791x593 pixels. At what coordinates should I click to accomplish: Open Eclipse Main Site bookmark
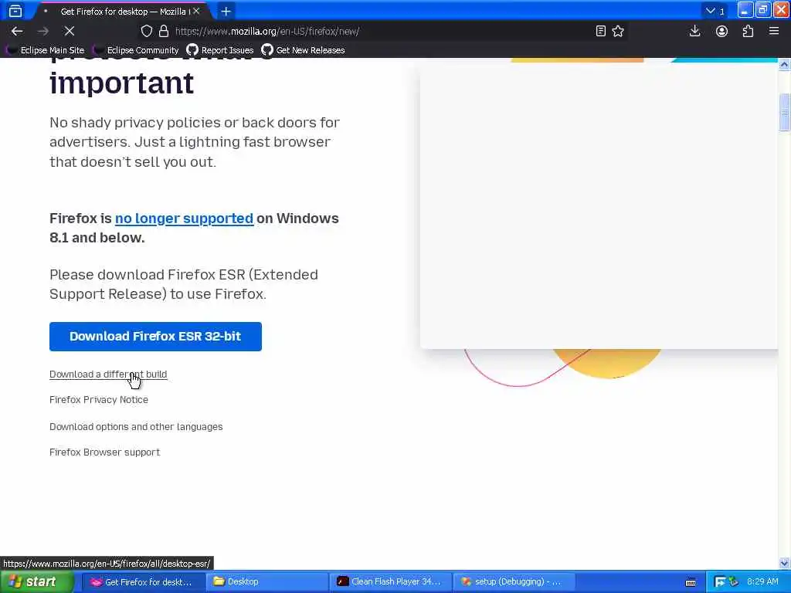(x=46, y=50)
